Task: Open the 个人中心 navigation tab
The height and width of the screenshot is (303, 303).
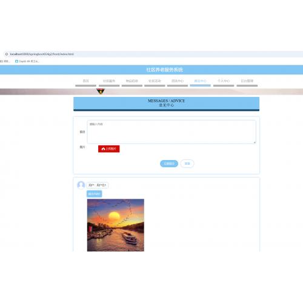Action: [224, 81]
